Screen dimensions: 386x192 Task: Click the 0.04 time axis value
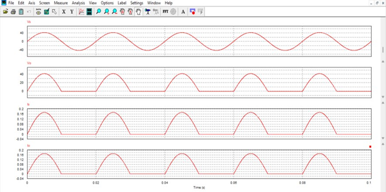164,183
